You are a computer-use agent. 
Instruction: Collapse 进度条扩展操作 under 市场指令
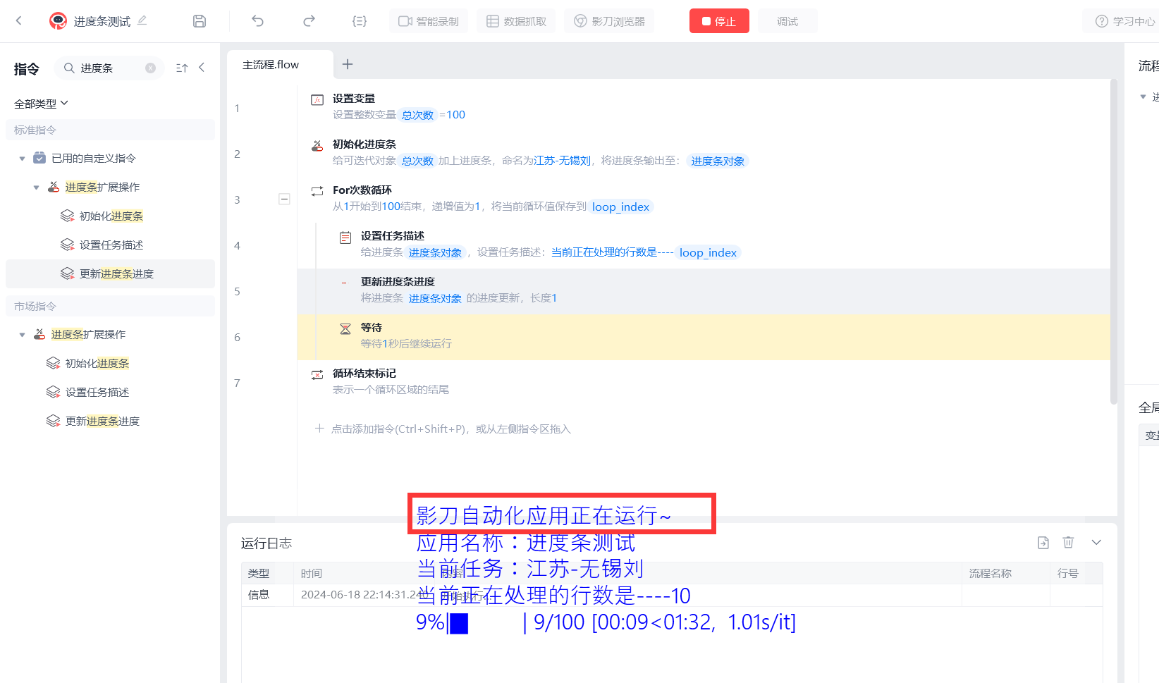point(22,335)
